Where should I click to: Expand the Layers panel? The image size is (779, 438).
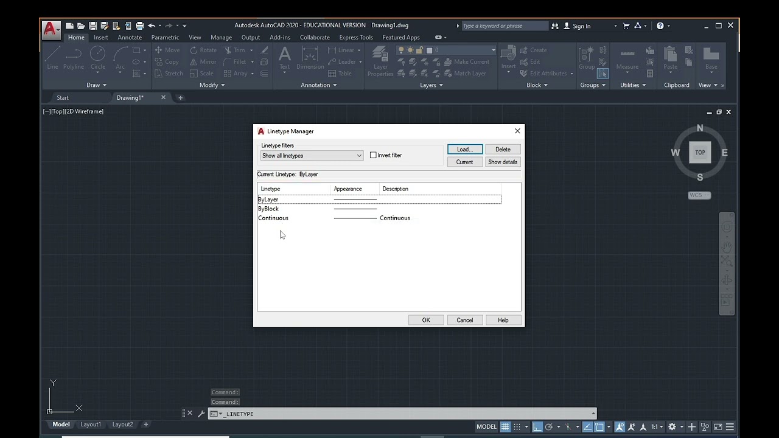point(431,85)
